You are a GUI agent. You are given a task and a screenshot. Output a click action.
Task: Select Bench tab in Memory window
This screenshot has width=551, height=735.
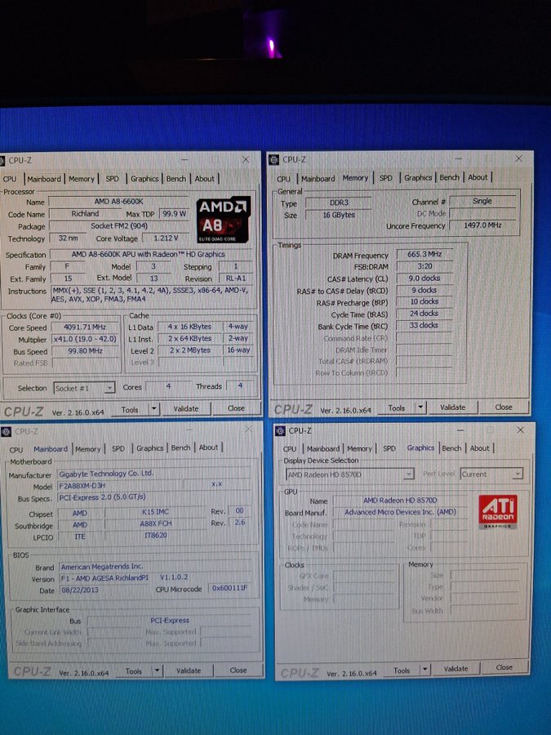point(449,177)
